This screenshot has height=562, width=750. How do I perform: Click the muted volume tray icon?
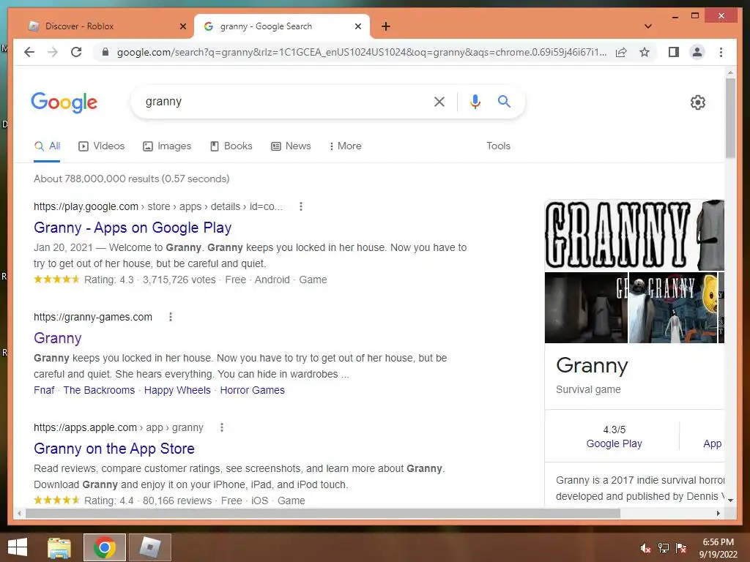[x=645, y=548]
